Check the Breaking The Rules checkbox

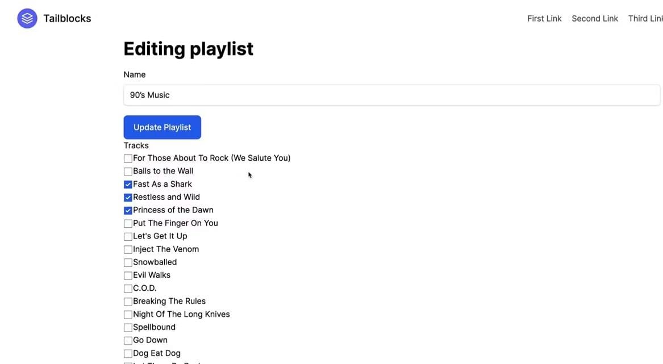coord(128,302)
